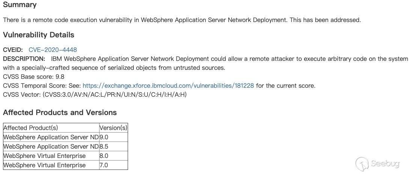Viewport: 410px width, 174px height.
Task: Click the Summary heading
Action: coord(20,5)
